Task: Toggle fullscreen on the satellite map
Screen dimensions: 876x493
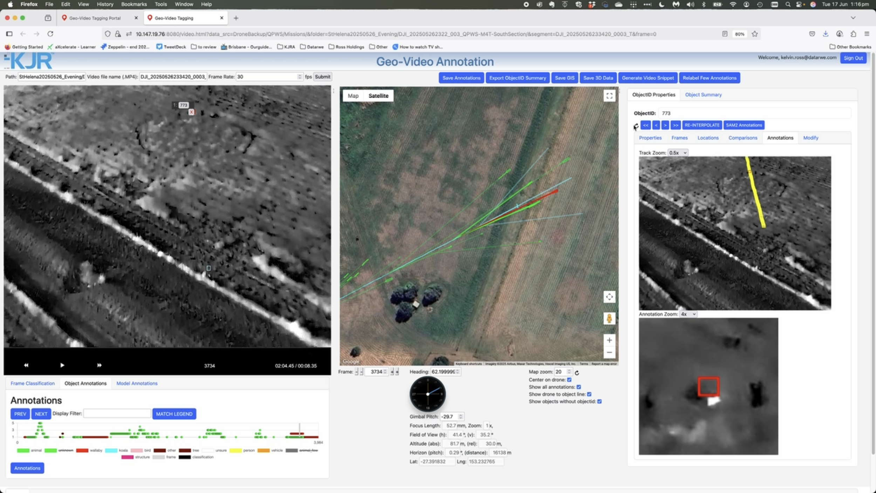Action: [609, 96]
